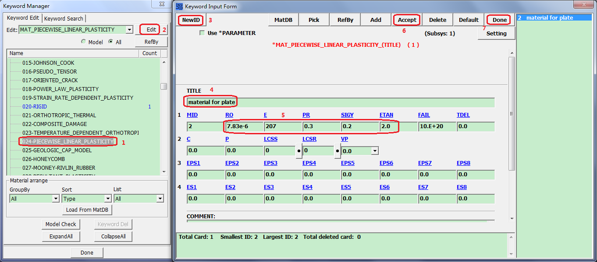The height and width of the screenshot is (262, 597).
Task: Select 024-PIECEWISE_LINEAR_PLASTICITY in the keyword list
Action: pos(68,141)
